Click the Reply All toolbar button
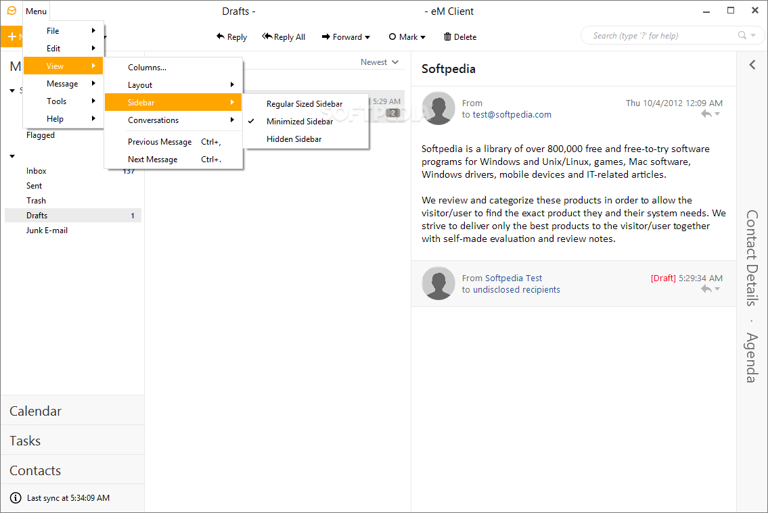This screenshot has height=513, width=768. point(284,36)
